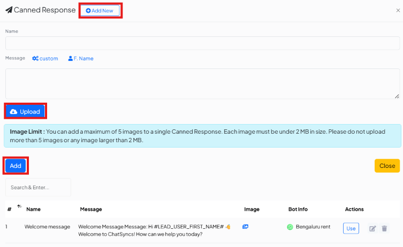
Task: Sort the table using the # arrows icon
Action: 19,206
